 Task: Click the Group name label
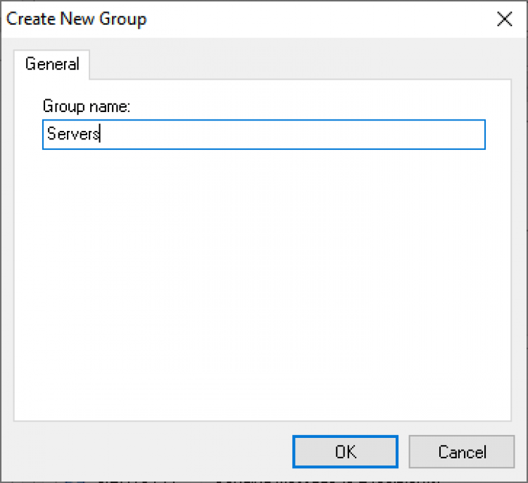pos(87,106)
